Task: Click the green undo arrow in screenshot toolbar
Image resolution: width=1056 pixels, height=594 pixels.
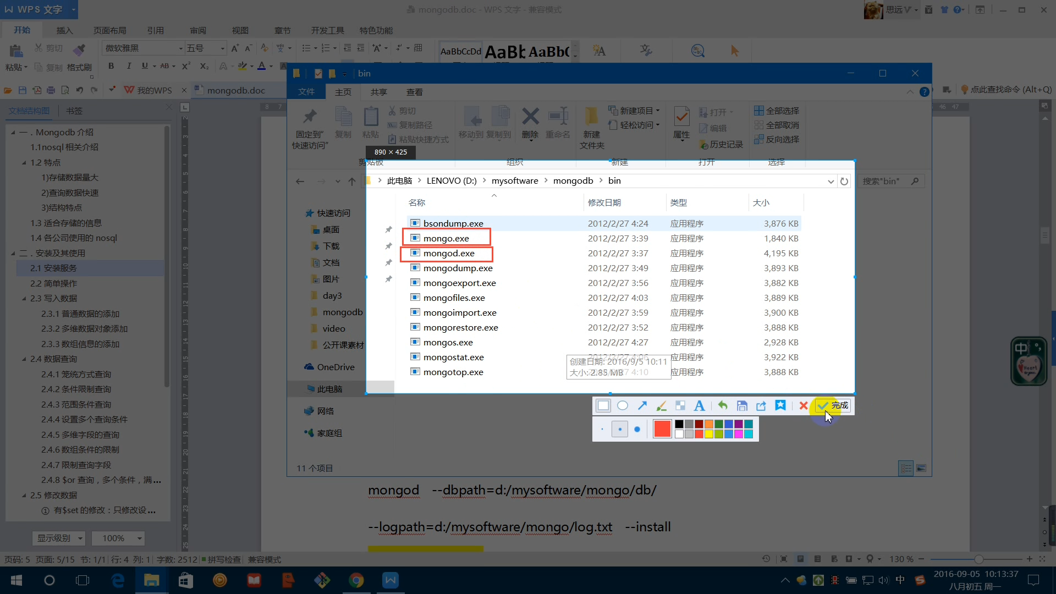Action: [x=723, y=405]
